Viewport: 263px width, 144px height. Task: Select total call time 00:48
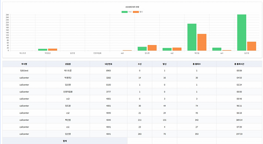coord(239,99)
